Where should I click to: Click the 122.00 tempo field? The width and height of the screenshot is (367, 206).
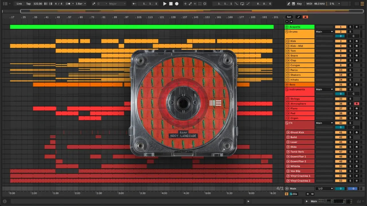tap(38, 4)
